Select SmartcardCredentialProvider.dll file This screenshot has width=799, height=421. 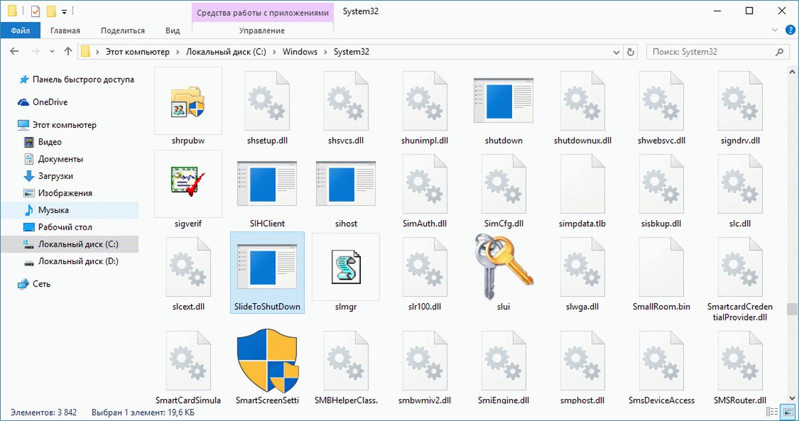pos(740,267)
